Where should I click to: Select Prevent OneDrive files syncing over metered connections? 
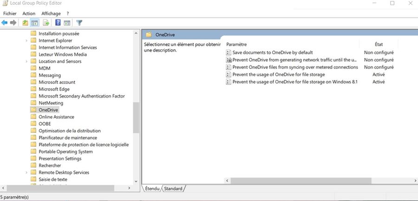295,67
